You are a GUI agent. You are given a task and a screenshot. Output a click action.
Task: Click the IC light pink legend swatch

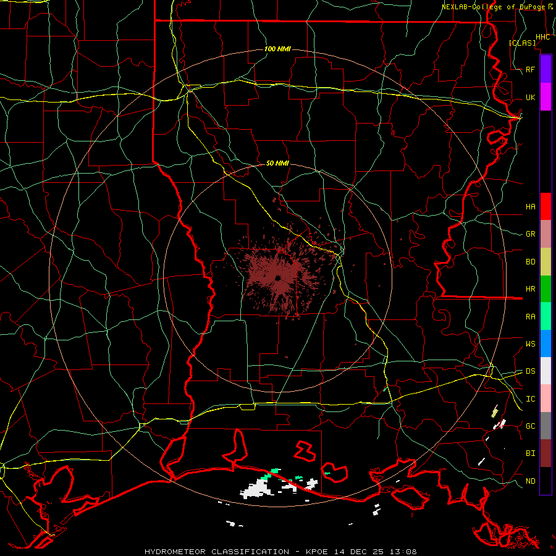pos(545,398)
